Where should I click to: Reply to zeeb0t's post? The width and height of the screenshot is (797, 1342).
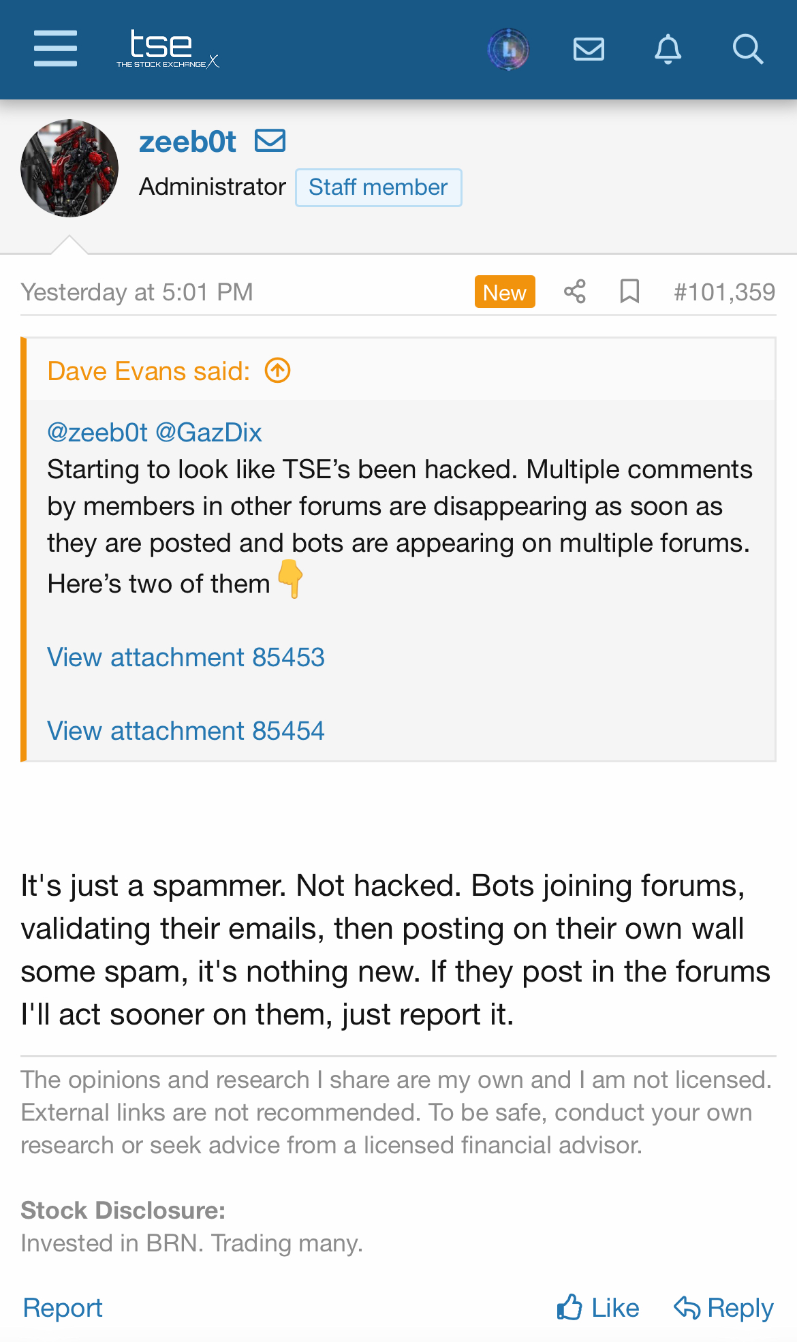723,1308
